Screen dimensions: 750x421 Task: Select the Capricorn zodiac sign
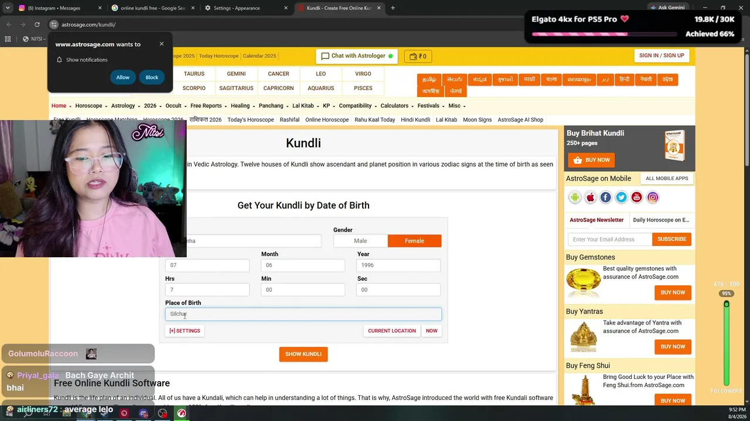(x=278, y=88)
